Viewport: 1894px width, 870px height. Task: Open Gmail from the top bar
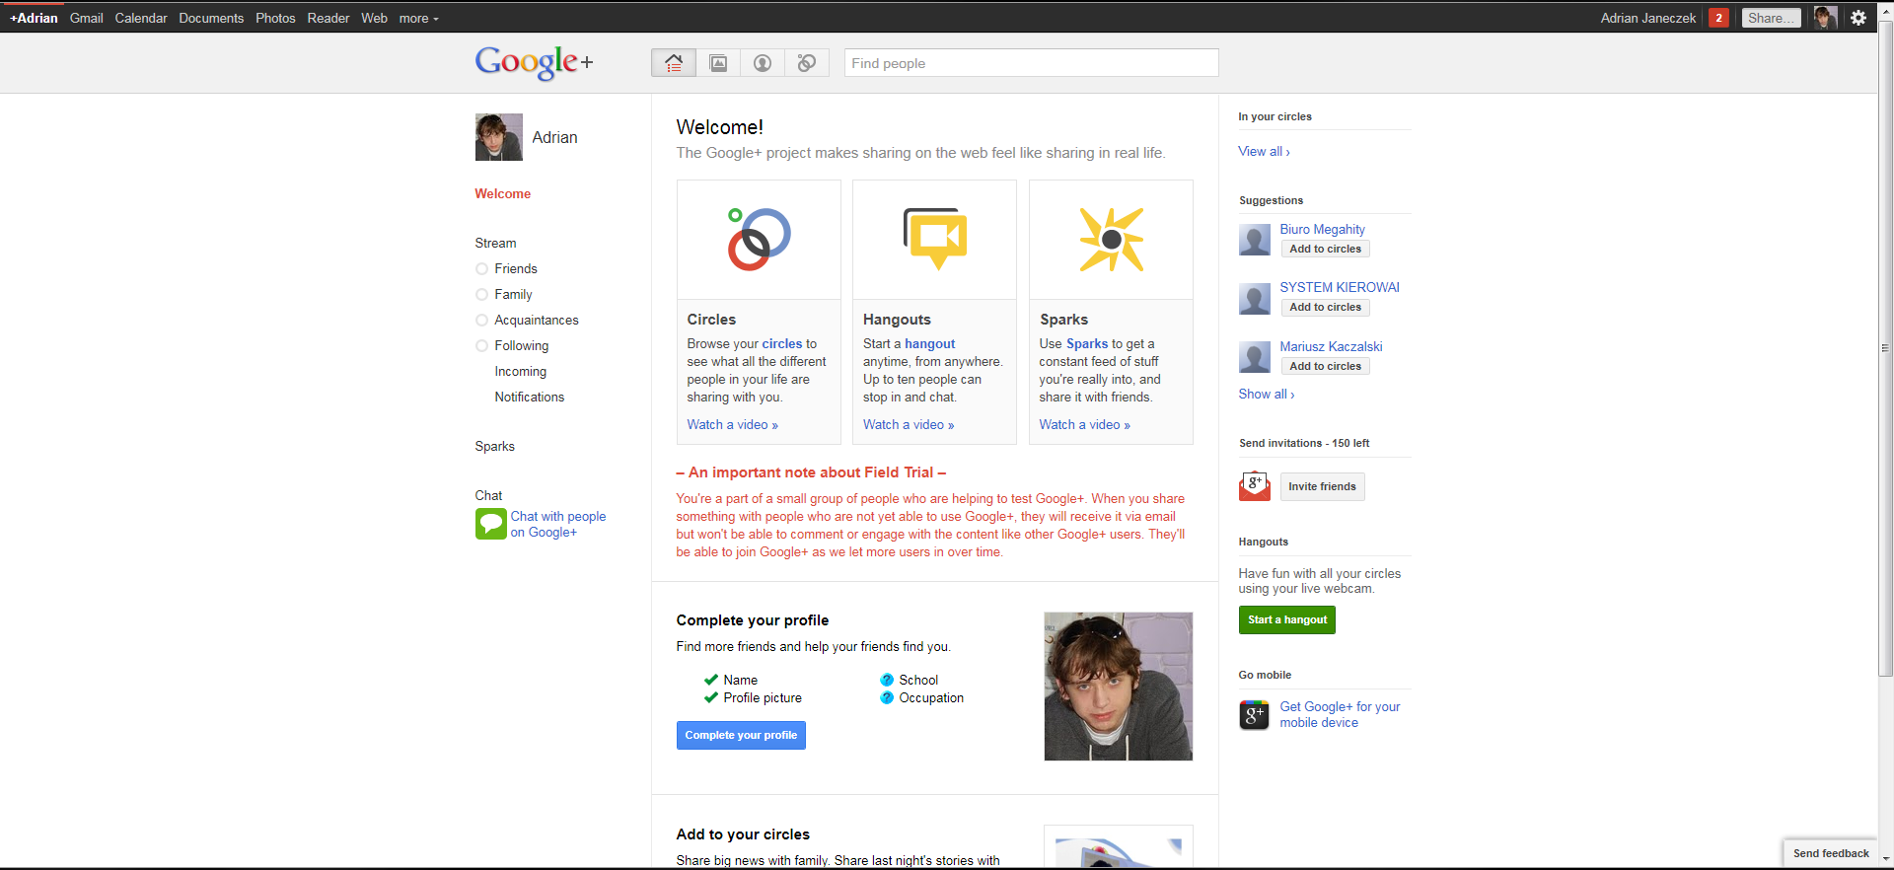coord(87,18)
